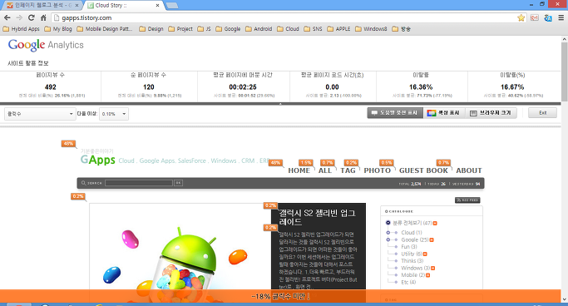The height and width of the screenshot is (306, 568).
Task: Open the Android bookmark folder
Action: pyautogui.click(x=259, y=28)
